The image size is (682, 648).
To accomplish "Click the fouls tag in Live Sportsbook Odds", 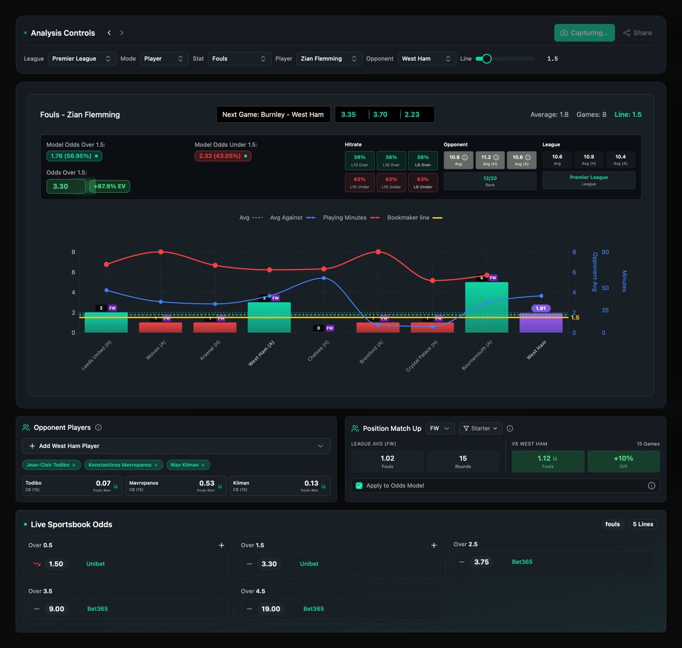I will pyautogui.click(x=613, y=524).
